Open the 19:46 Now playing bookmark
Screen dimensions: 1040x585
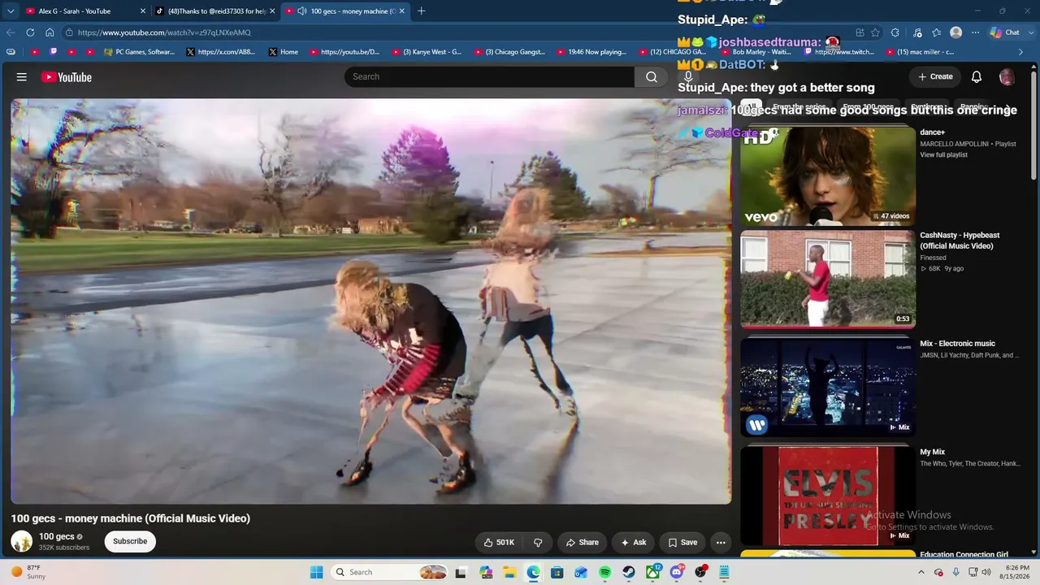[x=591, y=52]
